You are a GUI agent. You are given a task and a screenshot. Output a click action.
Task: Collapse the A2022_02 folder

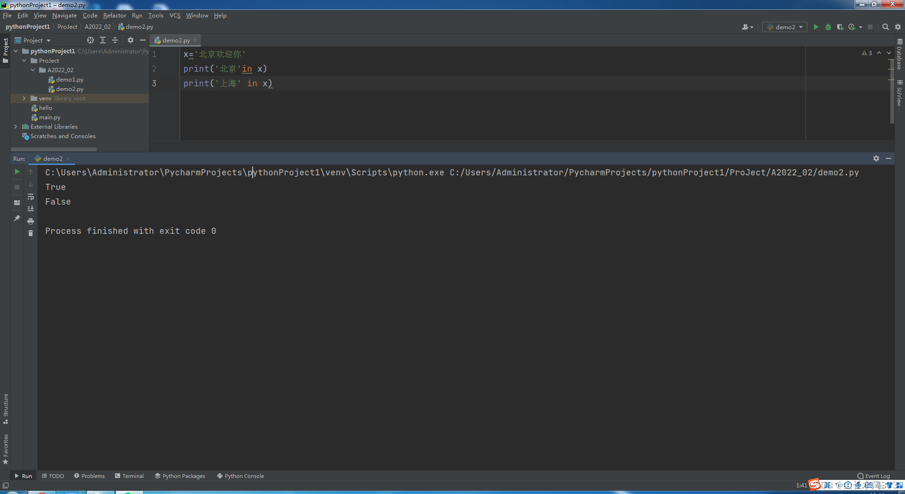(x=33, y=70)
